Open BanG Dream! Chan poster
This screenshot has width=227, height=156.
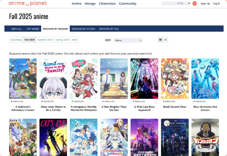point(175,79)
